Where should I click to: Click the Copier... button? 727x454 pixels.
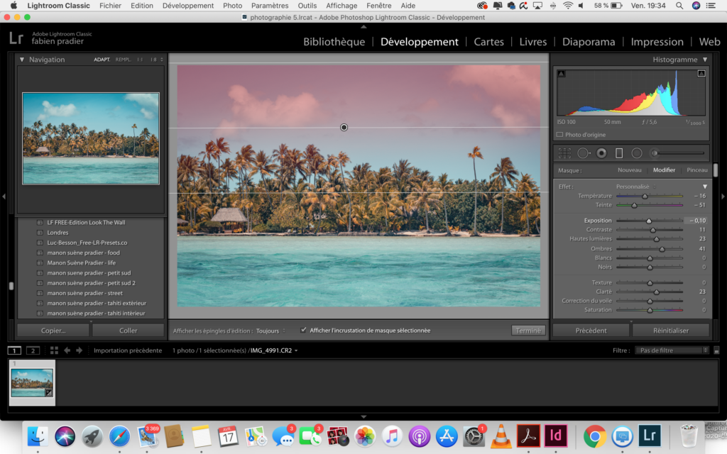pos(53,331)
